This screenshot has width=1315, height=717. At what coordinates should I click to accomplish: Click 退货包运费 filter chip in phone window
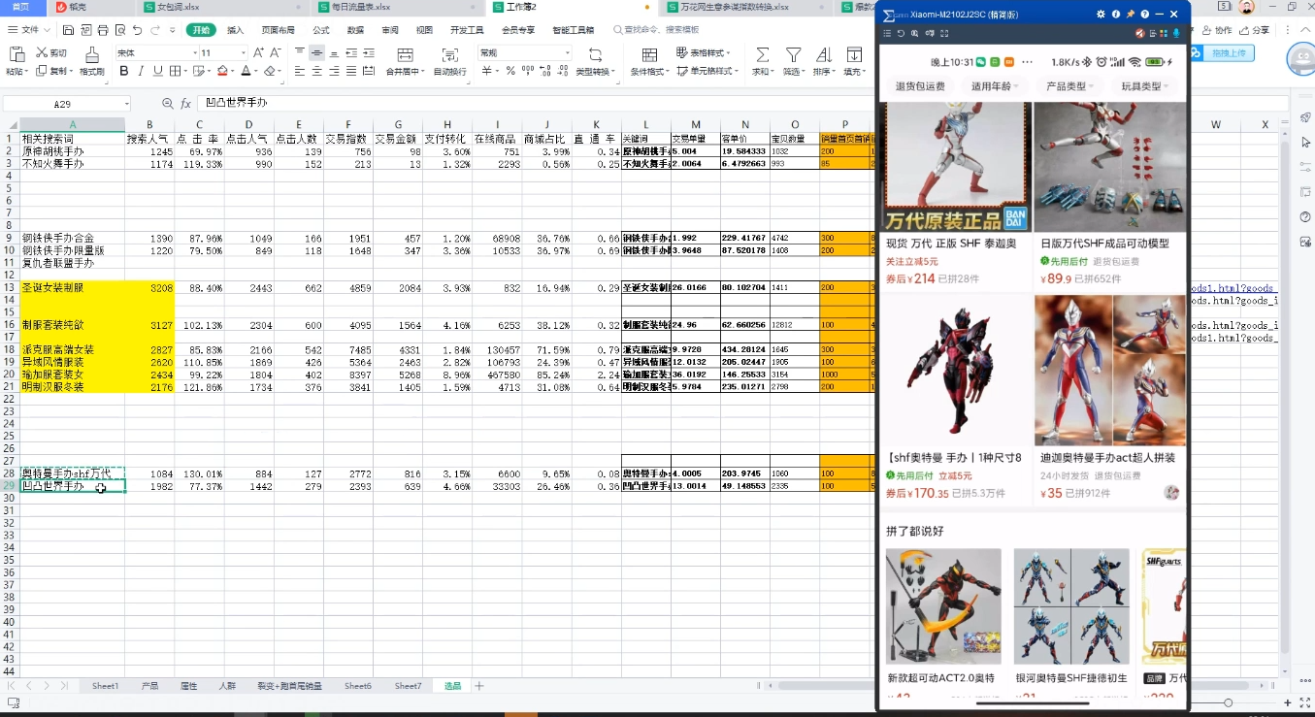[920, 86]
